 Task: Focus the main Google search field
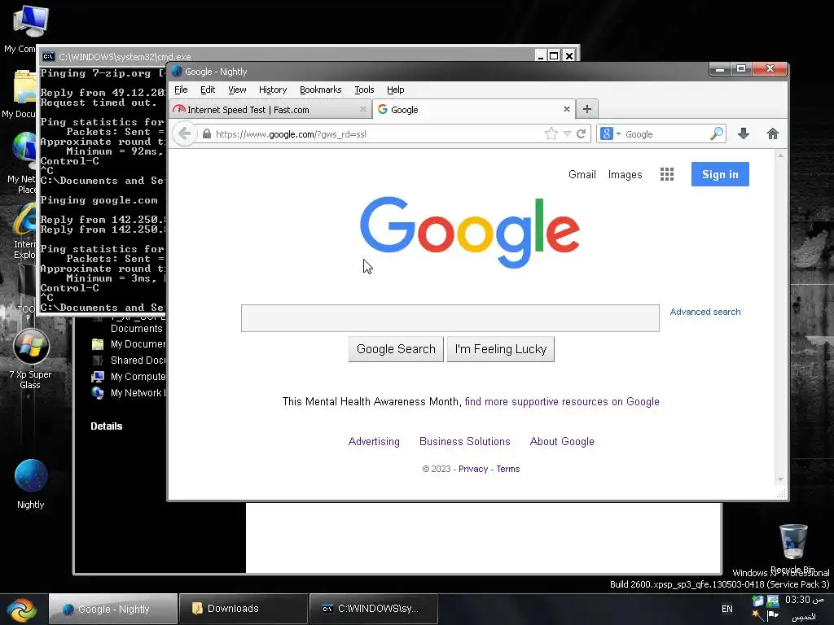[450, 318]
